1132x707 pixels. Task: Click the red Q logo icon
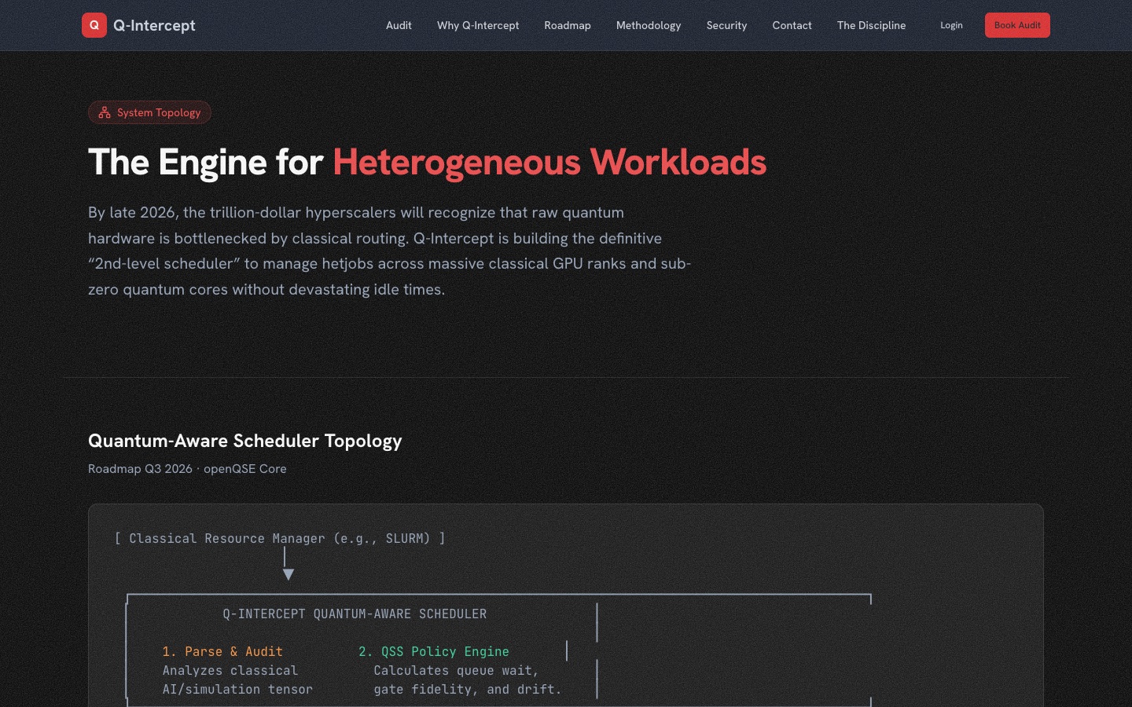pos(94,25)
